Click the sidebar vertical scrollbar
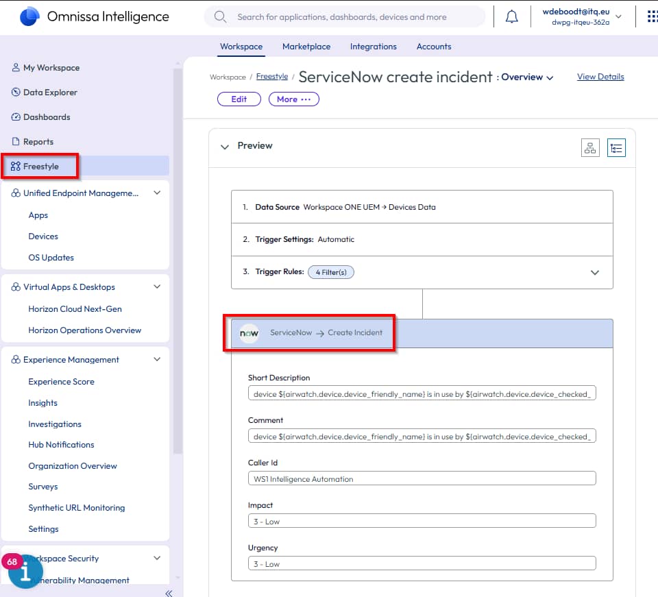 (178, 260)
